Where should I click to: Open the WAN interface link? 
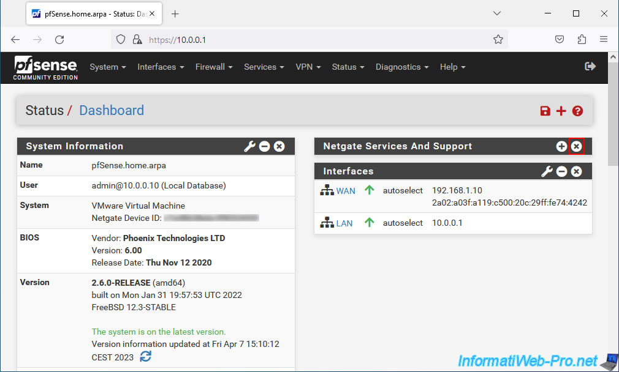[x=346, y=191]
